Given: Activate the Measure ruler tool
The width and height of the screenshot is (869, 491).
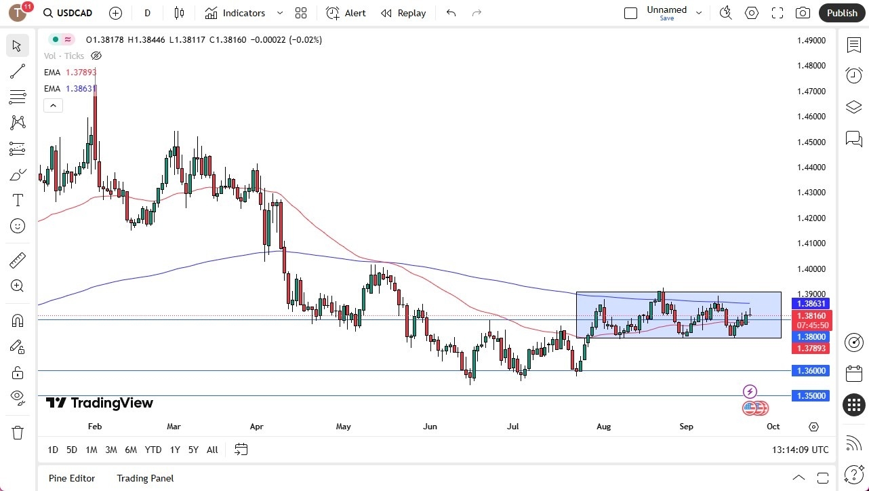Looking at the screenshot, I should (x=18, y=260).
